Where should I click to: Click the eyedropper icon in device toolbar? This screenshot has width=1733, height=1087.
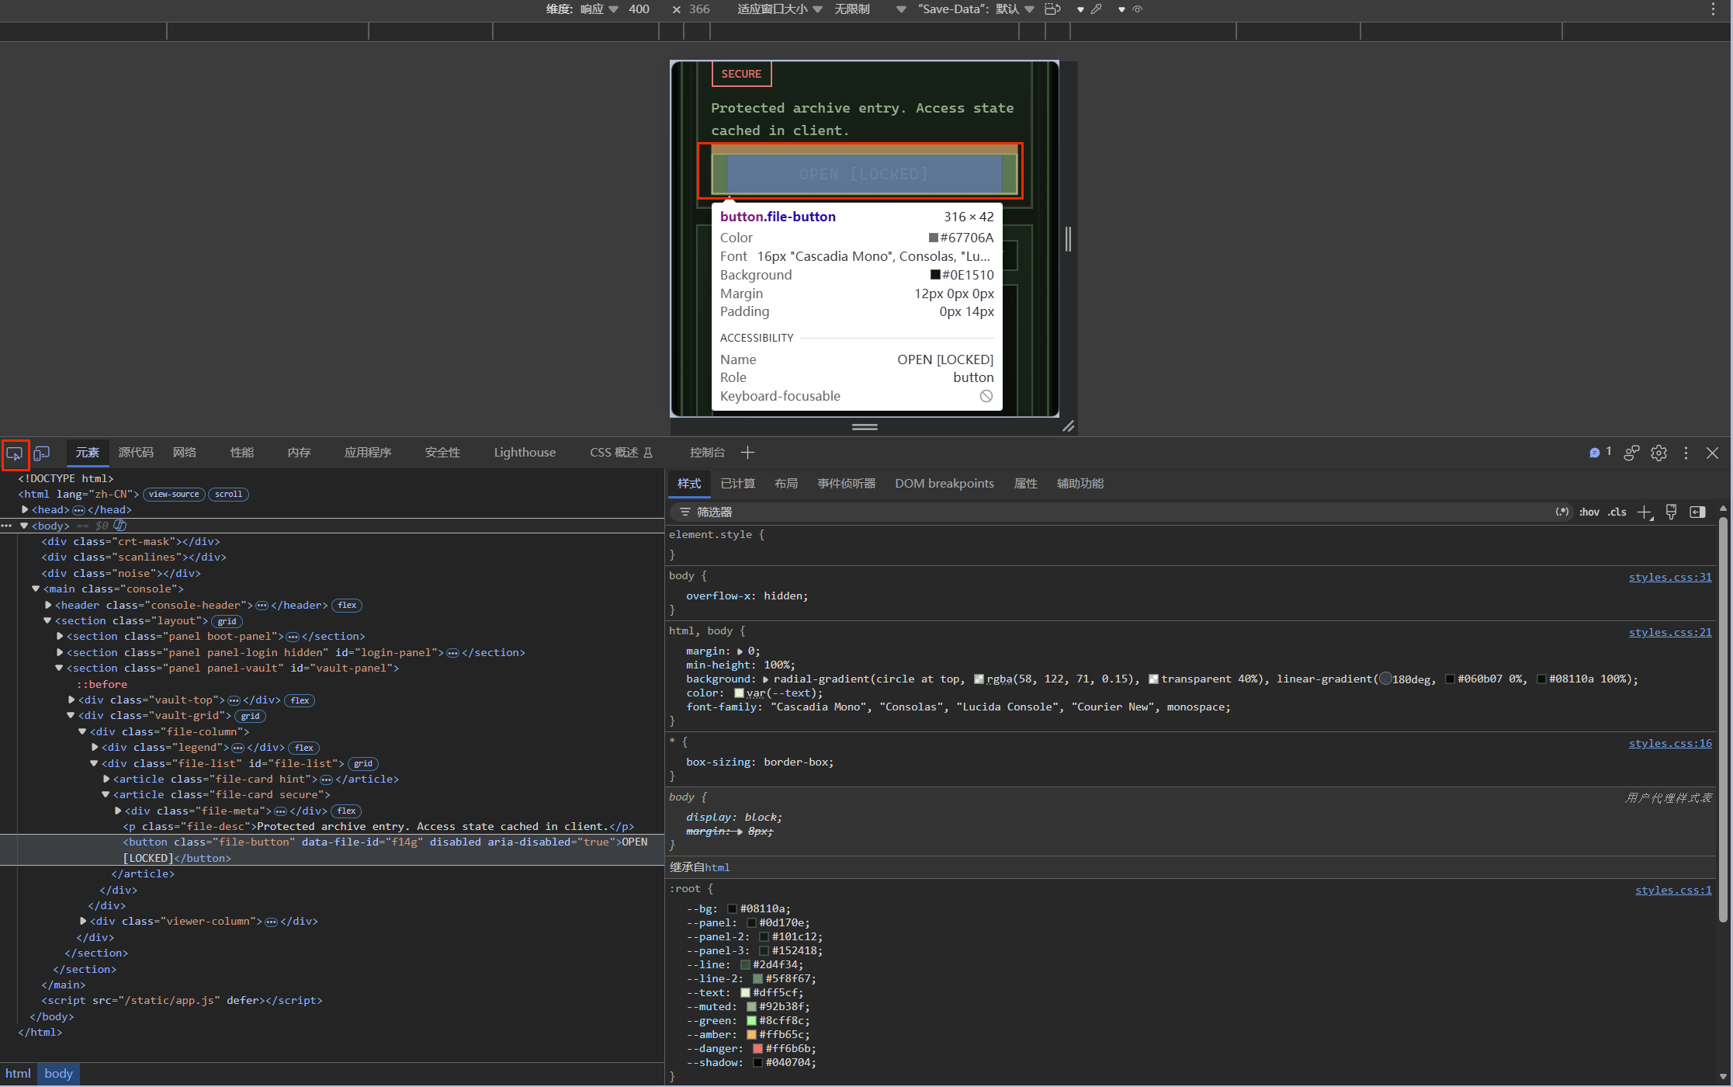[x=1096, y=9]
